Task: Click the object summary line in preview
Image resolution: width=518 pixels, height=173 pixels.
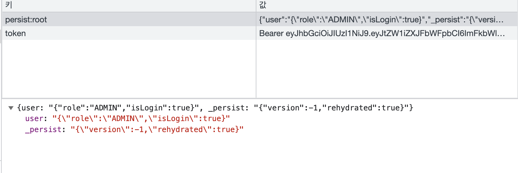Action: (x=215, y=108)
